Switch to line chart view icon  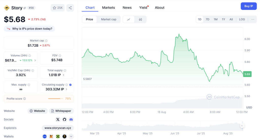129,19
